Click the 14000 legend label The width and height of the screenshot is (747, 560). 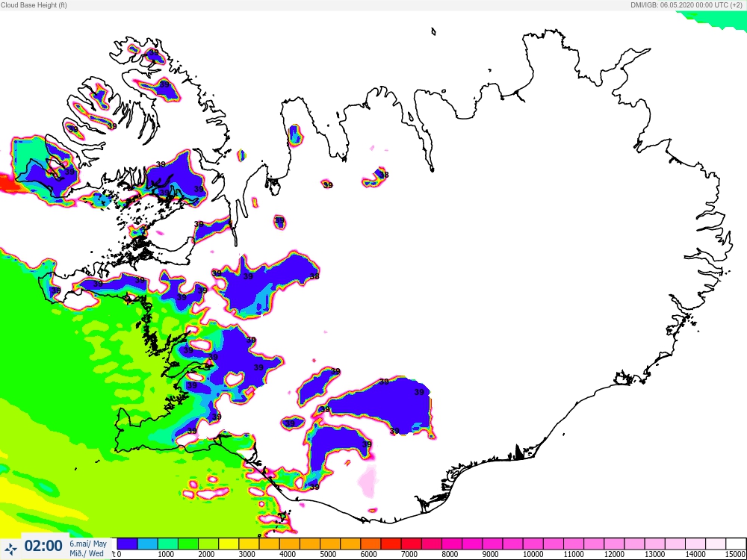695,554
